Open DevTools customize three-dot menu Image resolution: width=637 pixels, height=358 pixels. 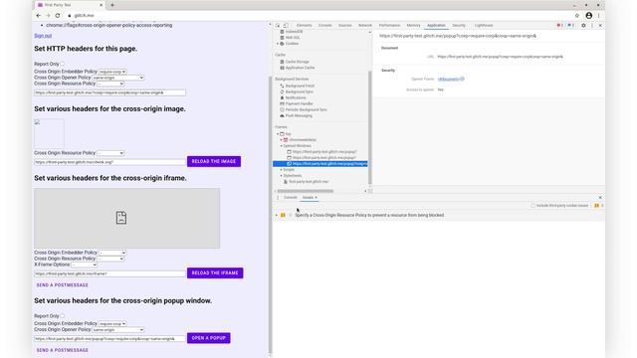592,25
